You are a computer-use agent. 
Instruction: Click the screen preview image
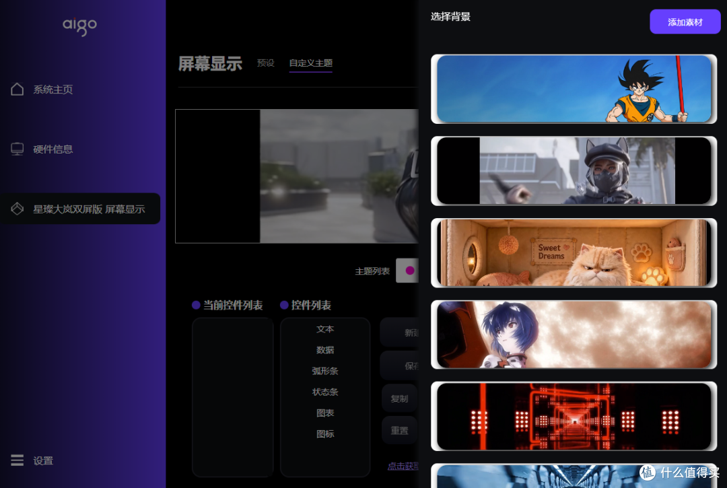[x=297, y=176]
